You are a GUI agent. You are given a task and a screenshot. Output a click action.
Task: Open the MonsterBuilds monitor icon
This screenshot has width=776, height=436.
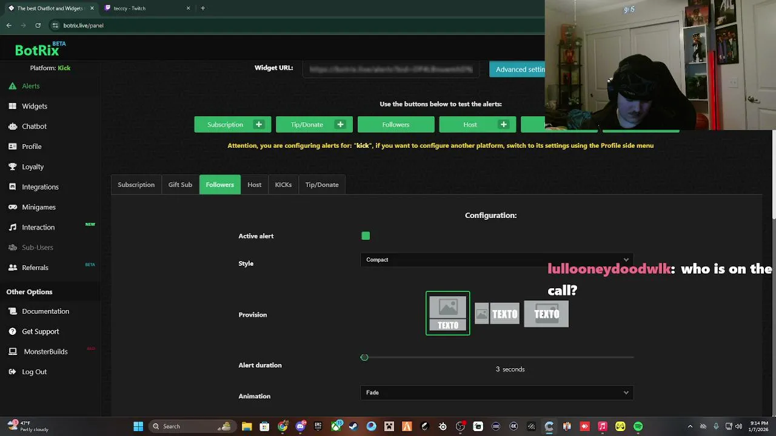pos(12,351)
